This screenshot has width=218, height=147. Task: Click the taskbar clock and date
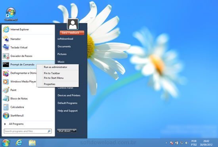coord(206,143)
